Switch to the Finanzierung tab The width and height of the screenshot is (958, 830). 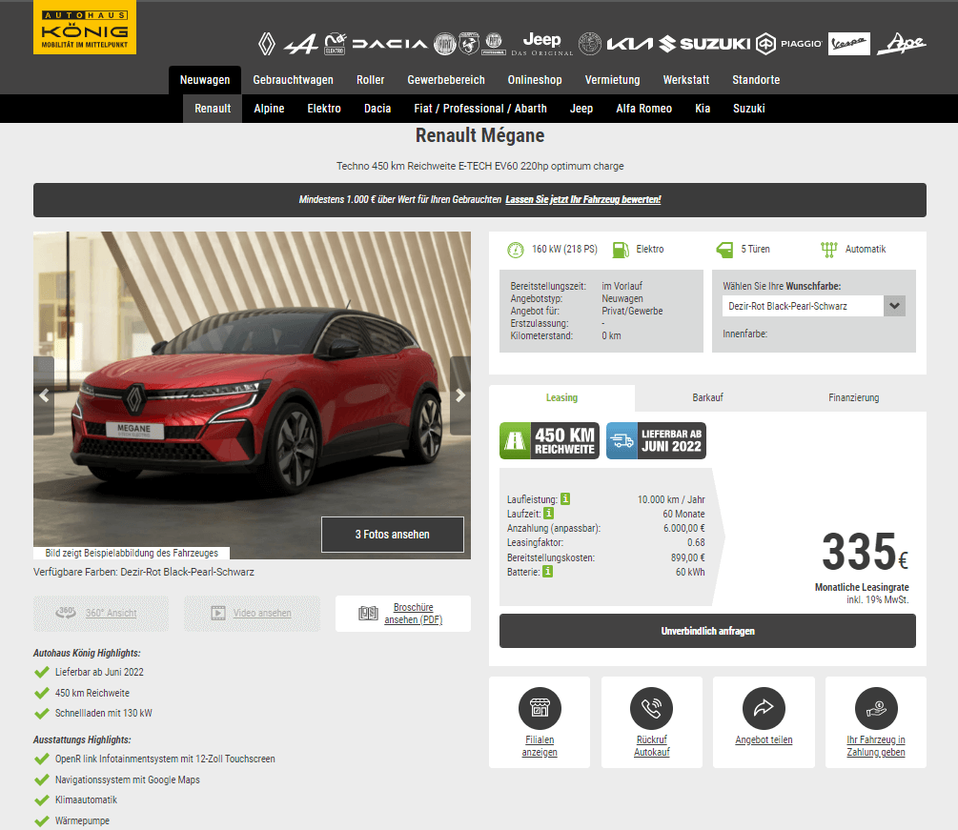click(853, 397)
